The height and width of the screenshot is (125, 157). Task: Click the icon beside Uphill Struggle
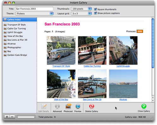coord(5,32)
